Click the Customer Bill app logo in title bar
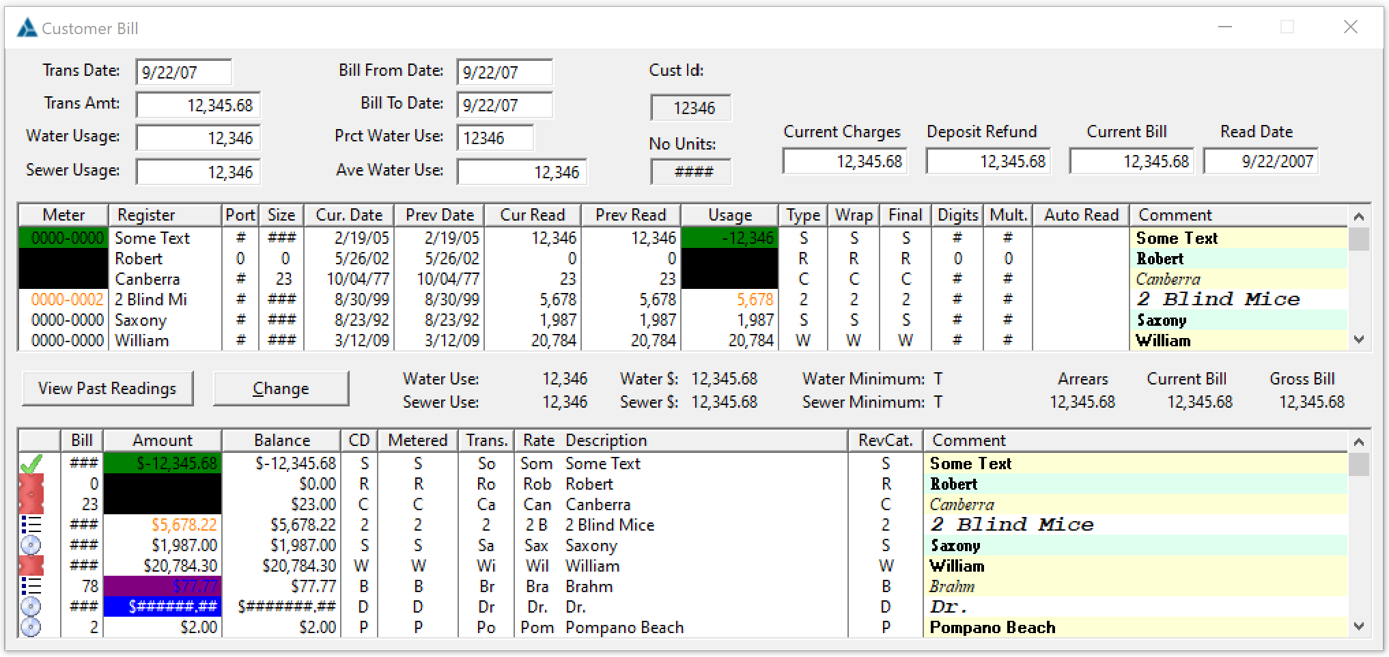Screen dimensions: 1389x657 point(27,28)
